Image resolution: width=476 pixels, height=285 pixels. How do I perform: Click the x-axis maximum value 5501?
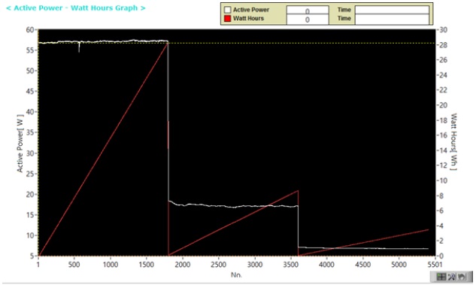[x=435, y=265]
